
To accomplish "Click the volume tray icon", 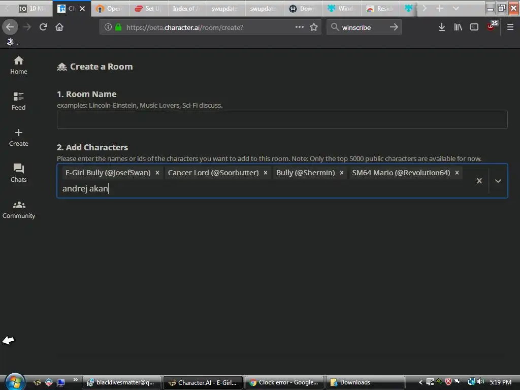I will click(x=481, y=382).
